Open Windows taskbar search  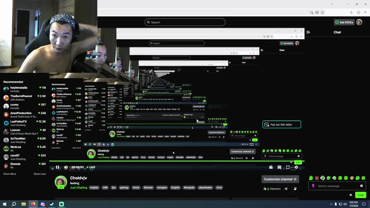tap(14, 204)
